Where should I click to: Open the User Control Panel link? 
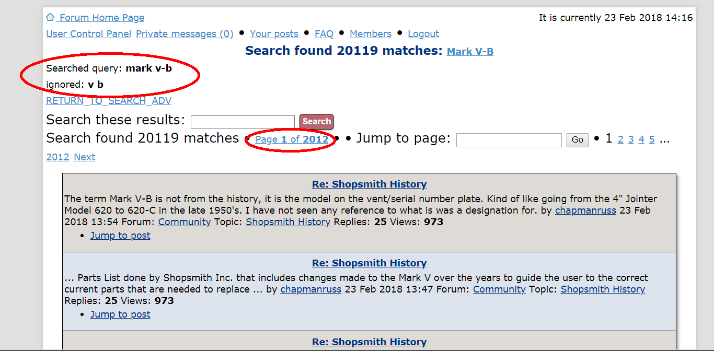pyautogui.click(x=89, y=34)
